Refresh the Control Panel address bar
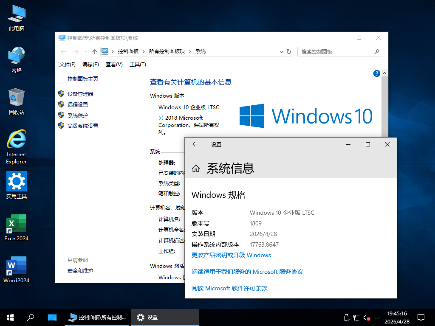Image resolution: width=435 pixels, height=326 pixels. point(289,51)
